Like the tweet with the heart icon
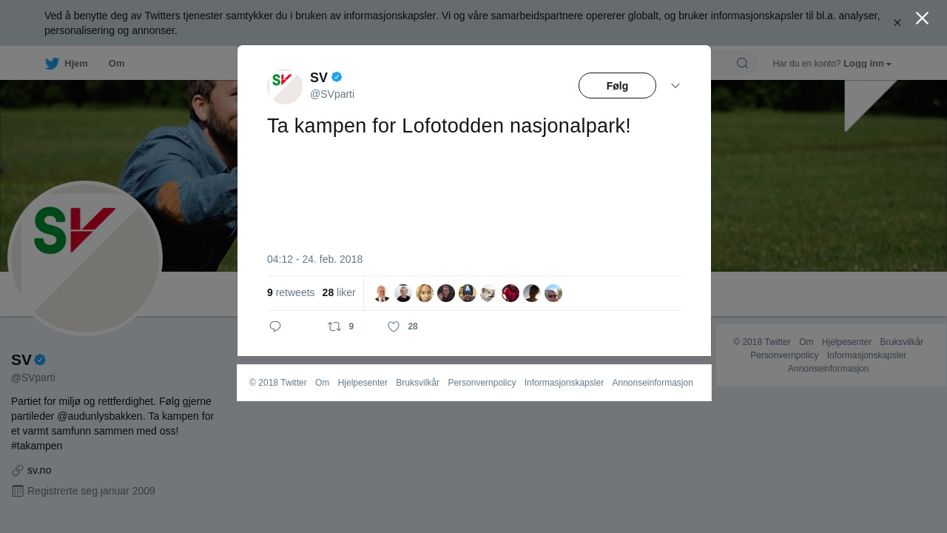 click(x=394, y=326)
